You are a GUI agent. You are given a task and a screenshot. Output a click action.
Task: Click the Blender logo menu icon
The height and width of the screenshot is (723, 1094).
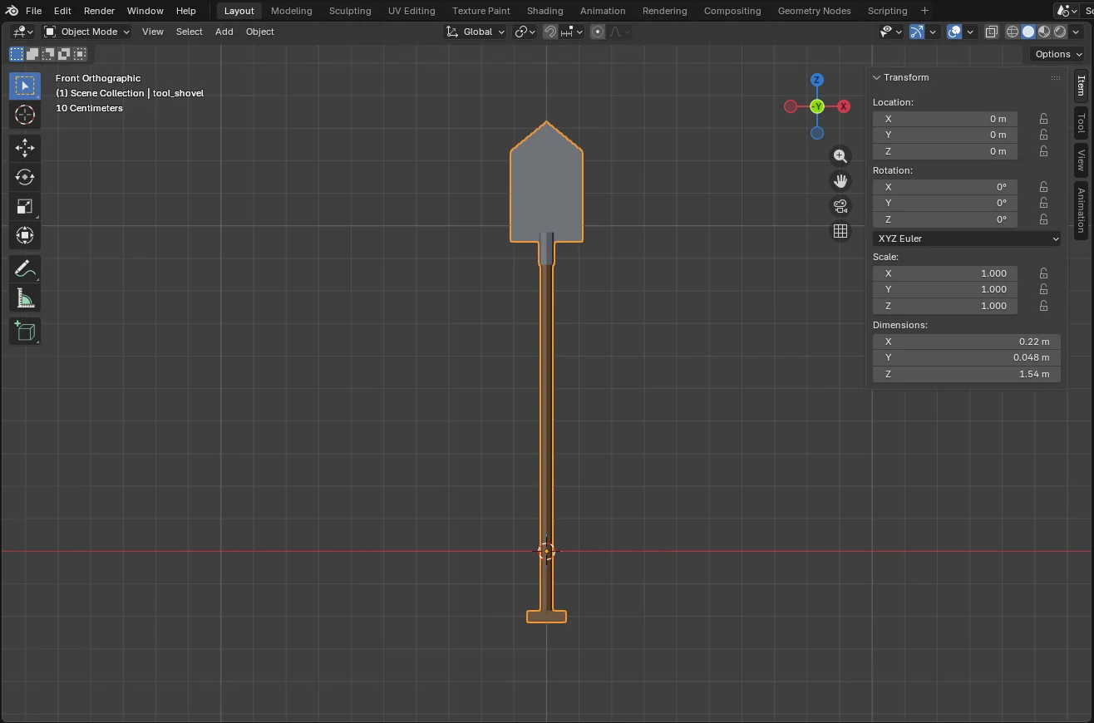click(11, 11)
